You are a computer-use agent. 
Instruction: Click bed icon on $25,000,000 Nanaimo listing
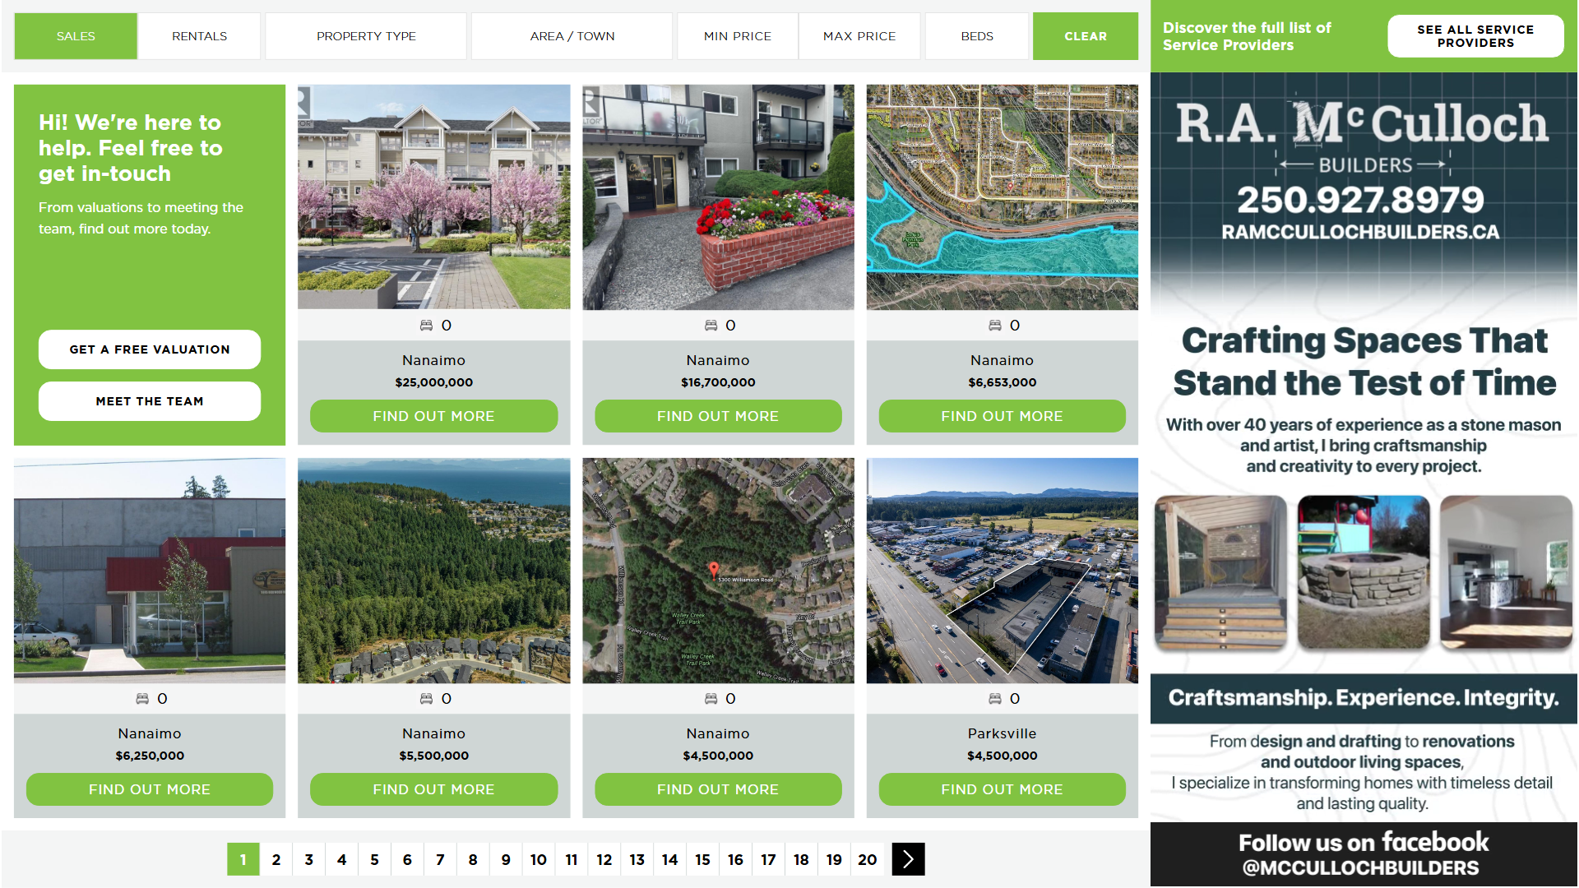[426, 326]
